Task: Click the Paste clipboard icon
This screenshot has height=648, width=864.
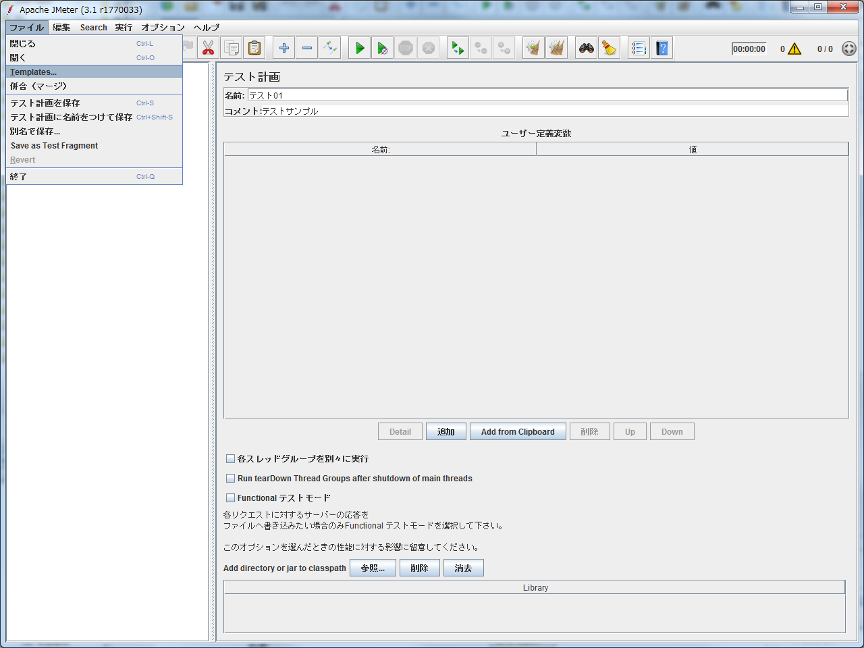Action: pyautogui.click(x=254, y=48)
